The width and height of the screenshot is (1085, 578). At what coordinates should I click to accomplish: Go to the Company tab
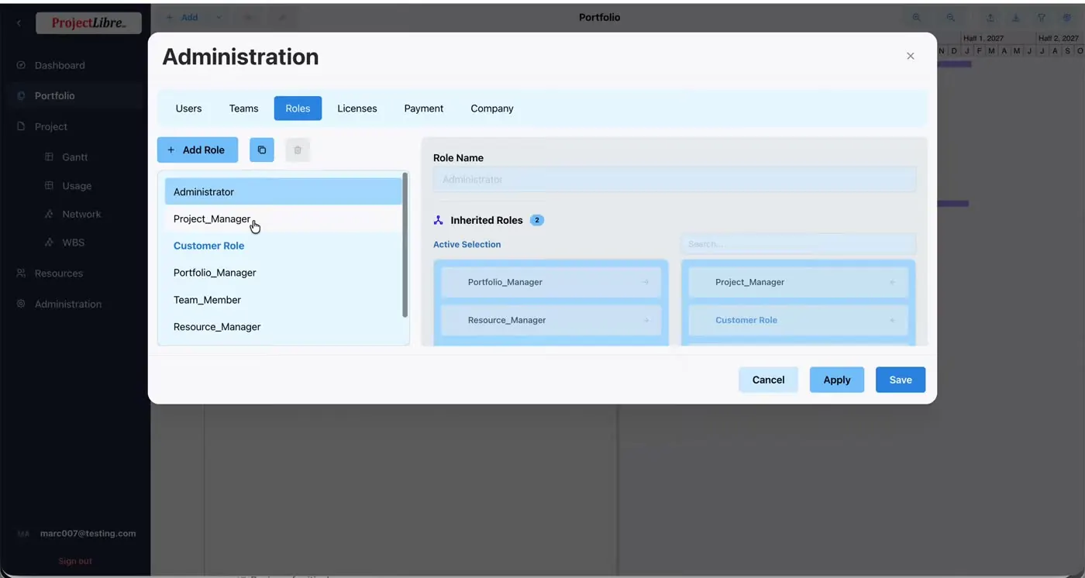492,108
